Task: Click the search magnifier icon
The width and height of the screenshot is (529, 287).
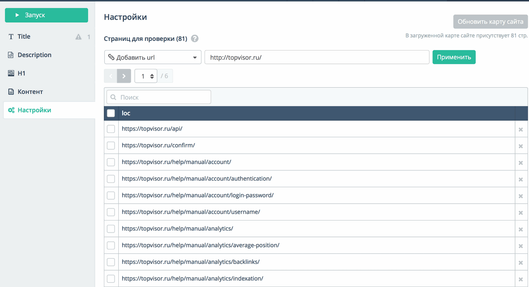Action: click(113, 97)
